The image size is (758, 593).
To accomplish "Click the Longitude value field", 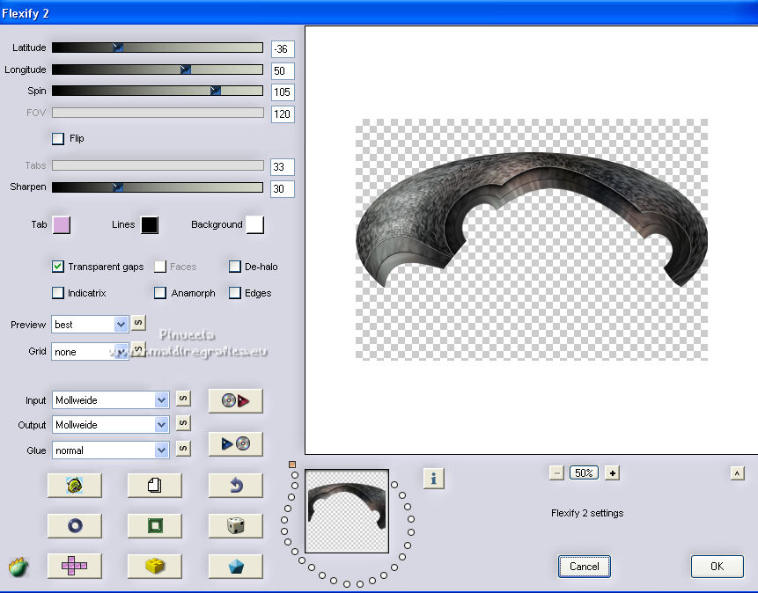I will 283,71.
